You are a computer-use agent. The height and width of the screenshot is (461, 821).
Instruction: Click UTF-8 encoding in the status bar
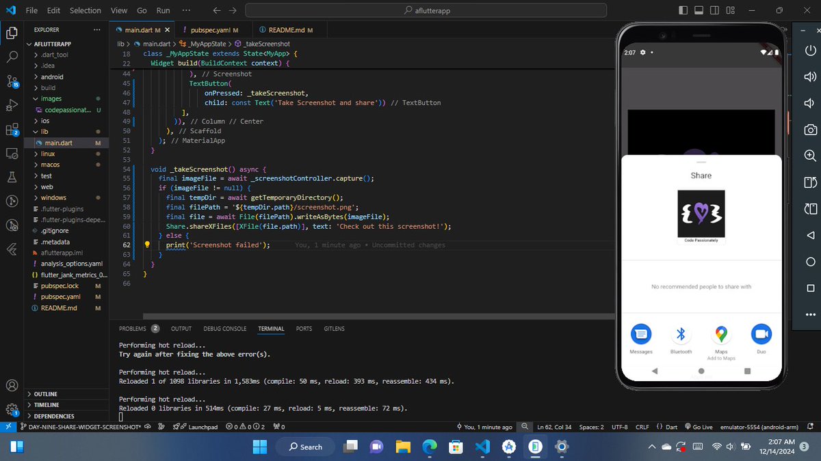coord(619,426)
